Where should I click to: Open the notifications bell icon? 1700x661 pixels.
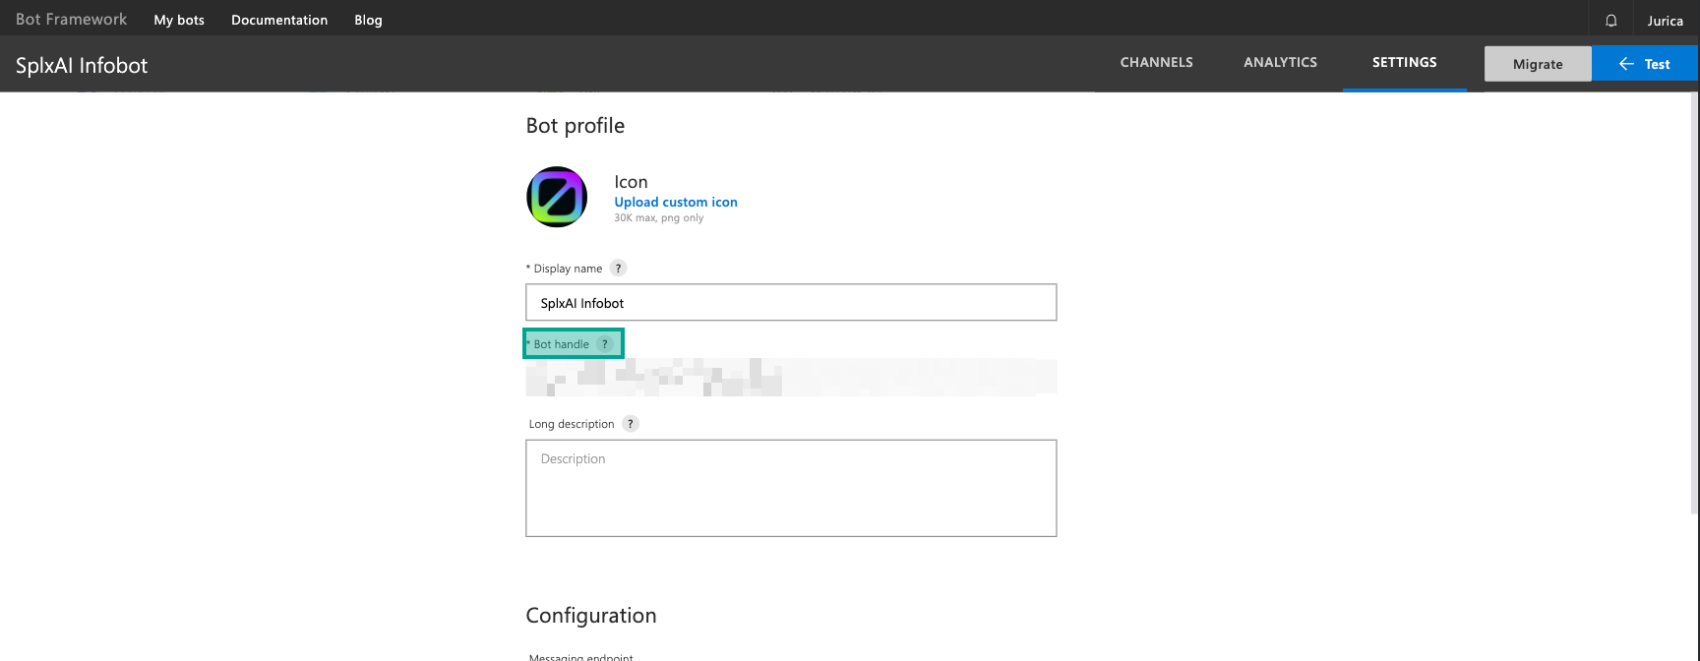click(1610, 20)
